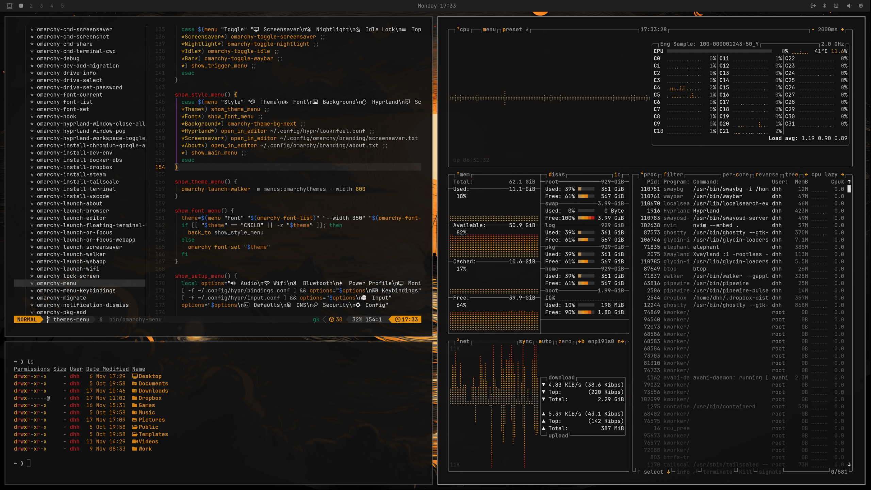Switch to workspace 3 in top bar
The height and width of the screenshot is (490, 871).
pyautogui.click(x=42, y=6)
